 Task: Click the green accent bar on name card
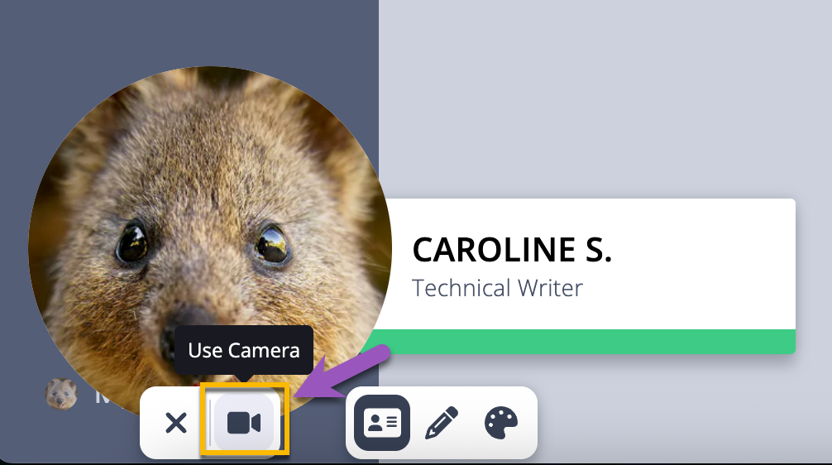(578, 342)
